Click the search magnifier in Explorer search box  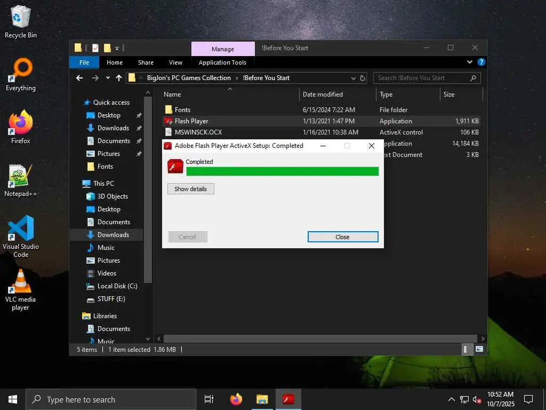click(x=473, y=78)
